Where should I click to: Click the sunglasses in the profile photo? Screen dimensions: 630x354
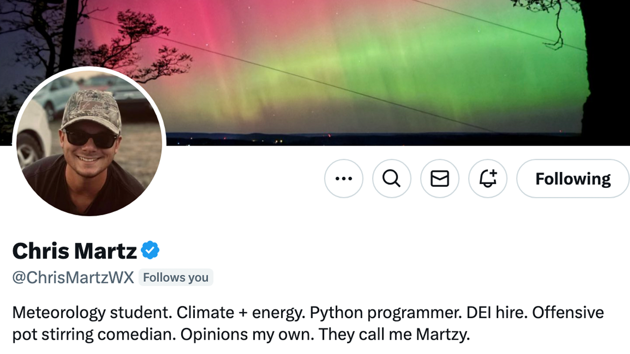coord(91,138)
